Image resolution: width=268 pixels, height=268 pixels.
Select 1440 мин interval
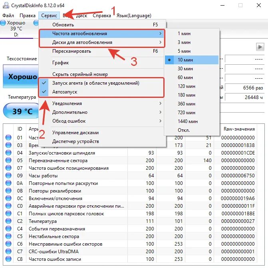coord(192,121)
